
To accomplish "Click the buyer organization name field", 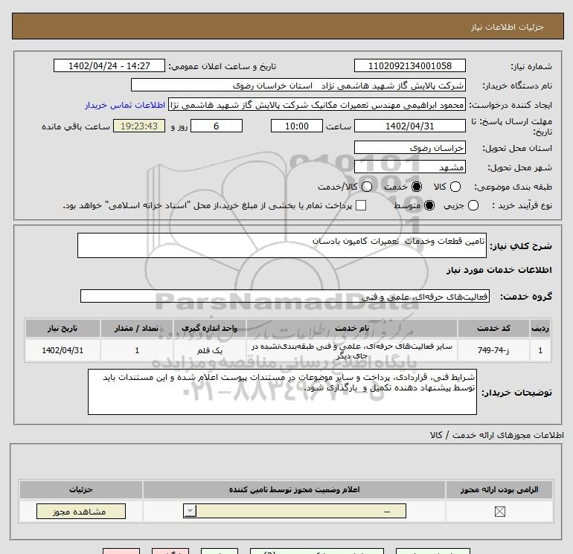I will (x=298, y=86).
